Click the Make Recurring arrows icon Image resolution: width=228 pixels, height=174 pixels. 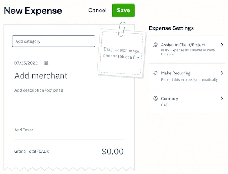155,73
